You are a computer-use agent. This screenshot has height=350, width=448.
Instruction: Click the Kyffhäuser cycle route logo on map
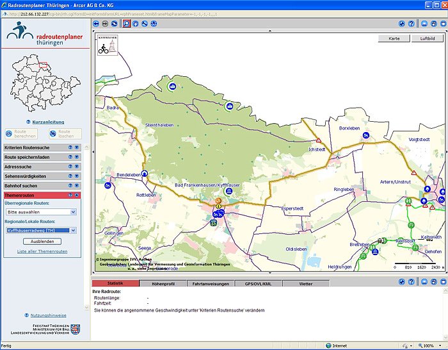point(107,45)
